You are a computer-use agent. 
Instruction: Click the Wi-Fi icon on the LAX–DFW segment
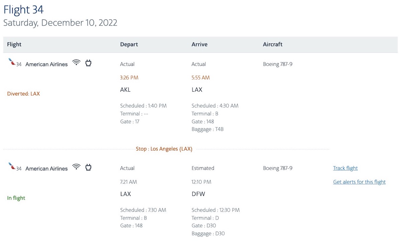pos(77,167)
